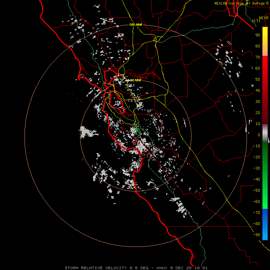The image size is (270, 270).
Task: Click the -90 knot scale label
Action: point(256,235)
